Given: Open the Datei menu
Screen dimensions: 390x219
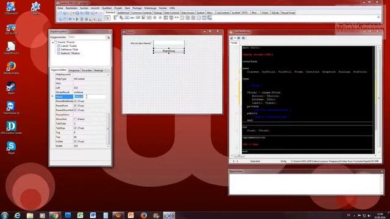Looking at the screenshot, I should pyautogui.click(x=60, y=8).
